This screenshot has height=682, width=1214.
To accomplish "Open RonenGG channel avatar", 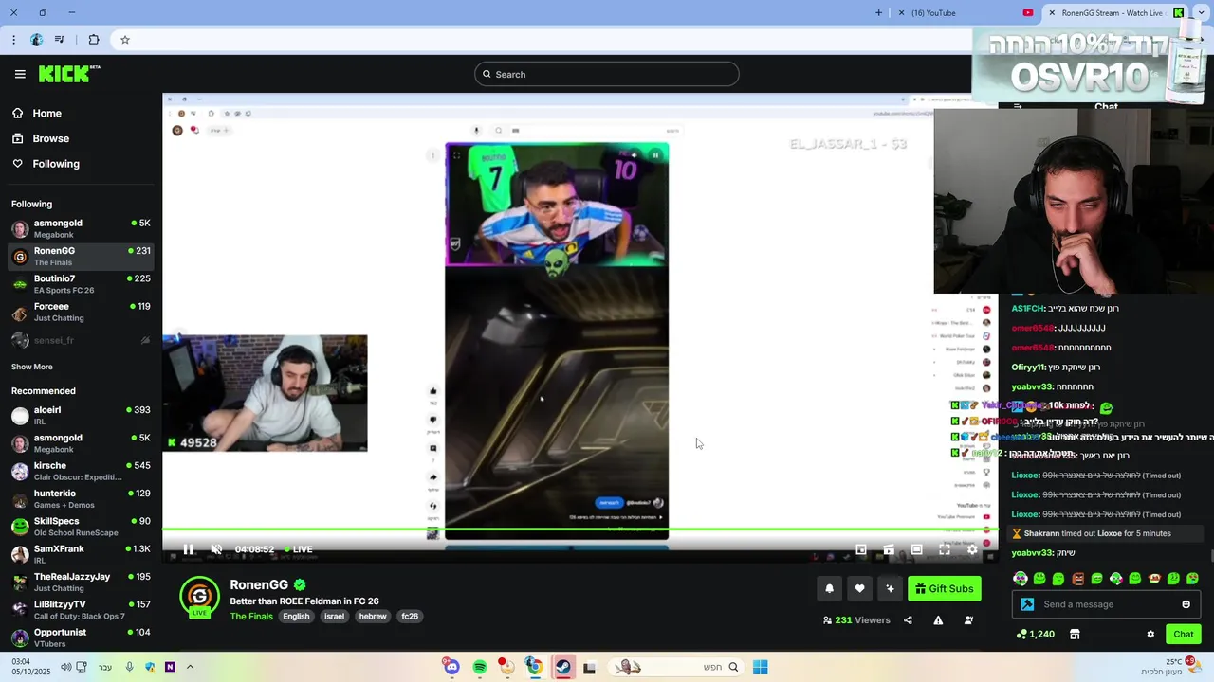I will [199, 596].
